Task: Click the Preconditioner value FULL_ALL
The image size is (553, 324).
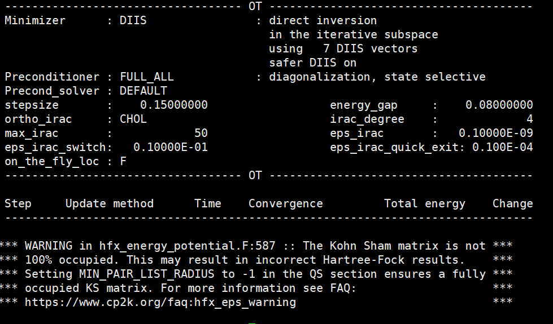Action: [x=146, y=77]
